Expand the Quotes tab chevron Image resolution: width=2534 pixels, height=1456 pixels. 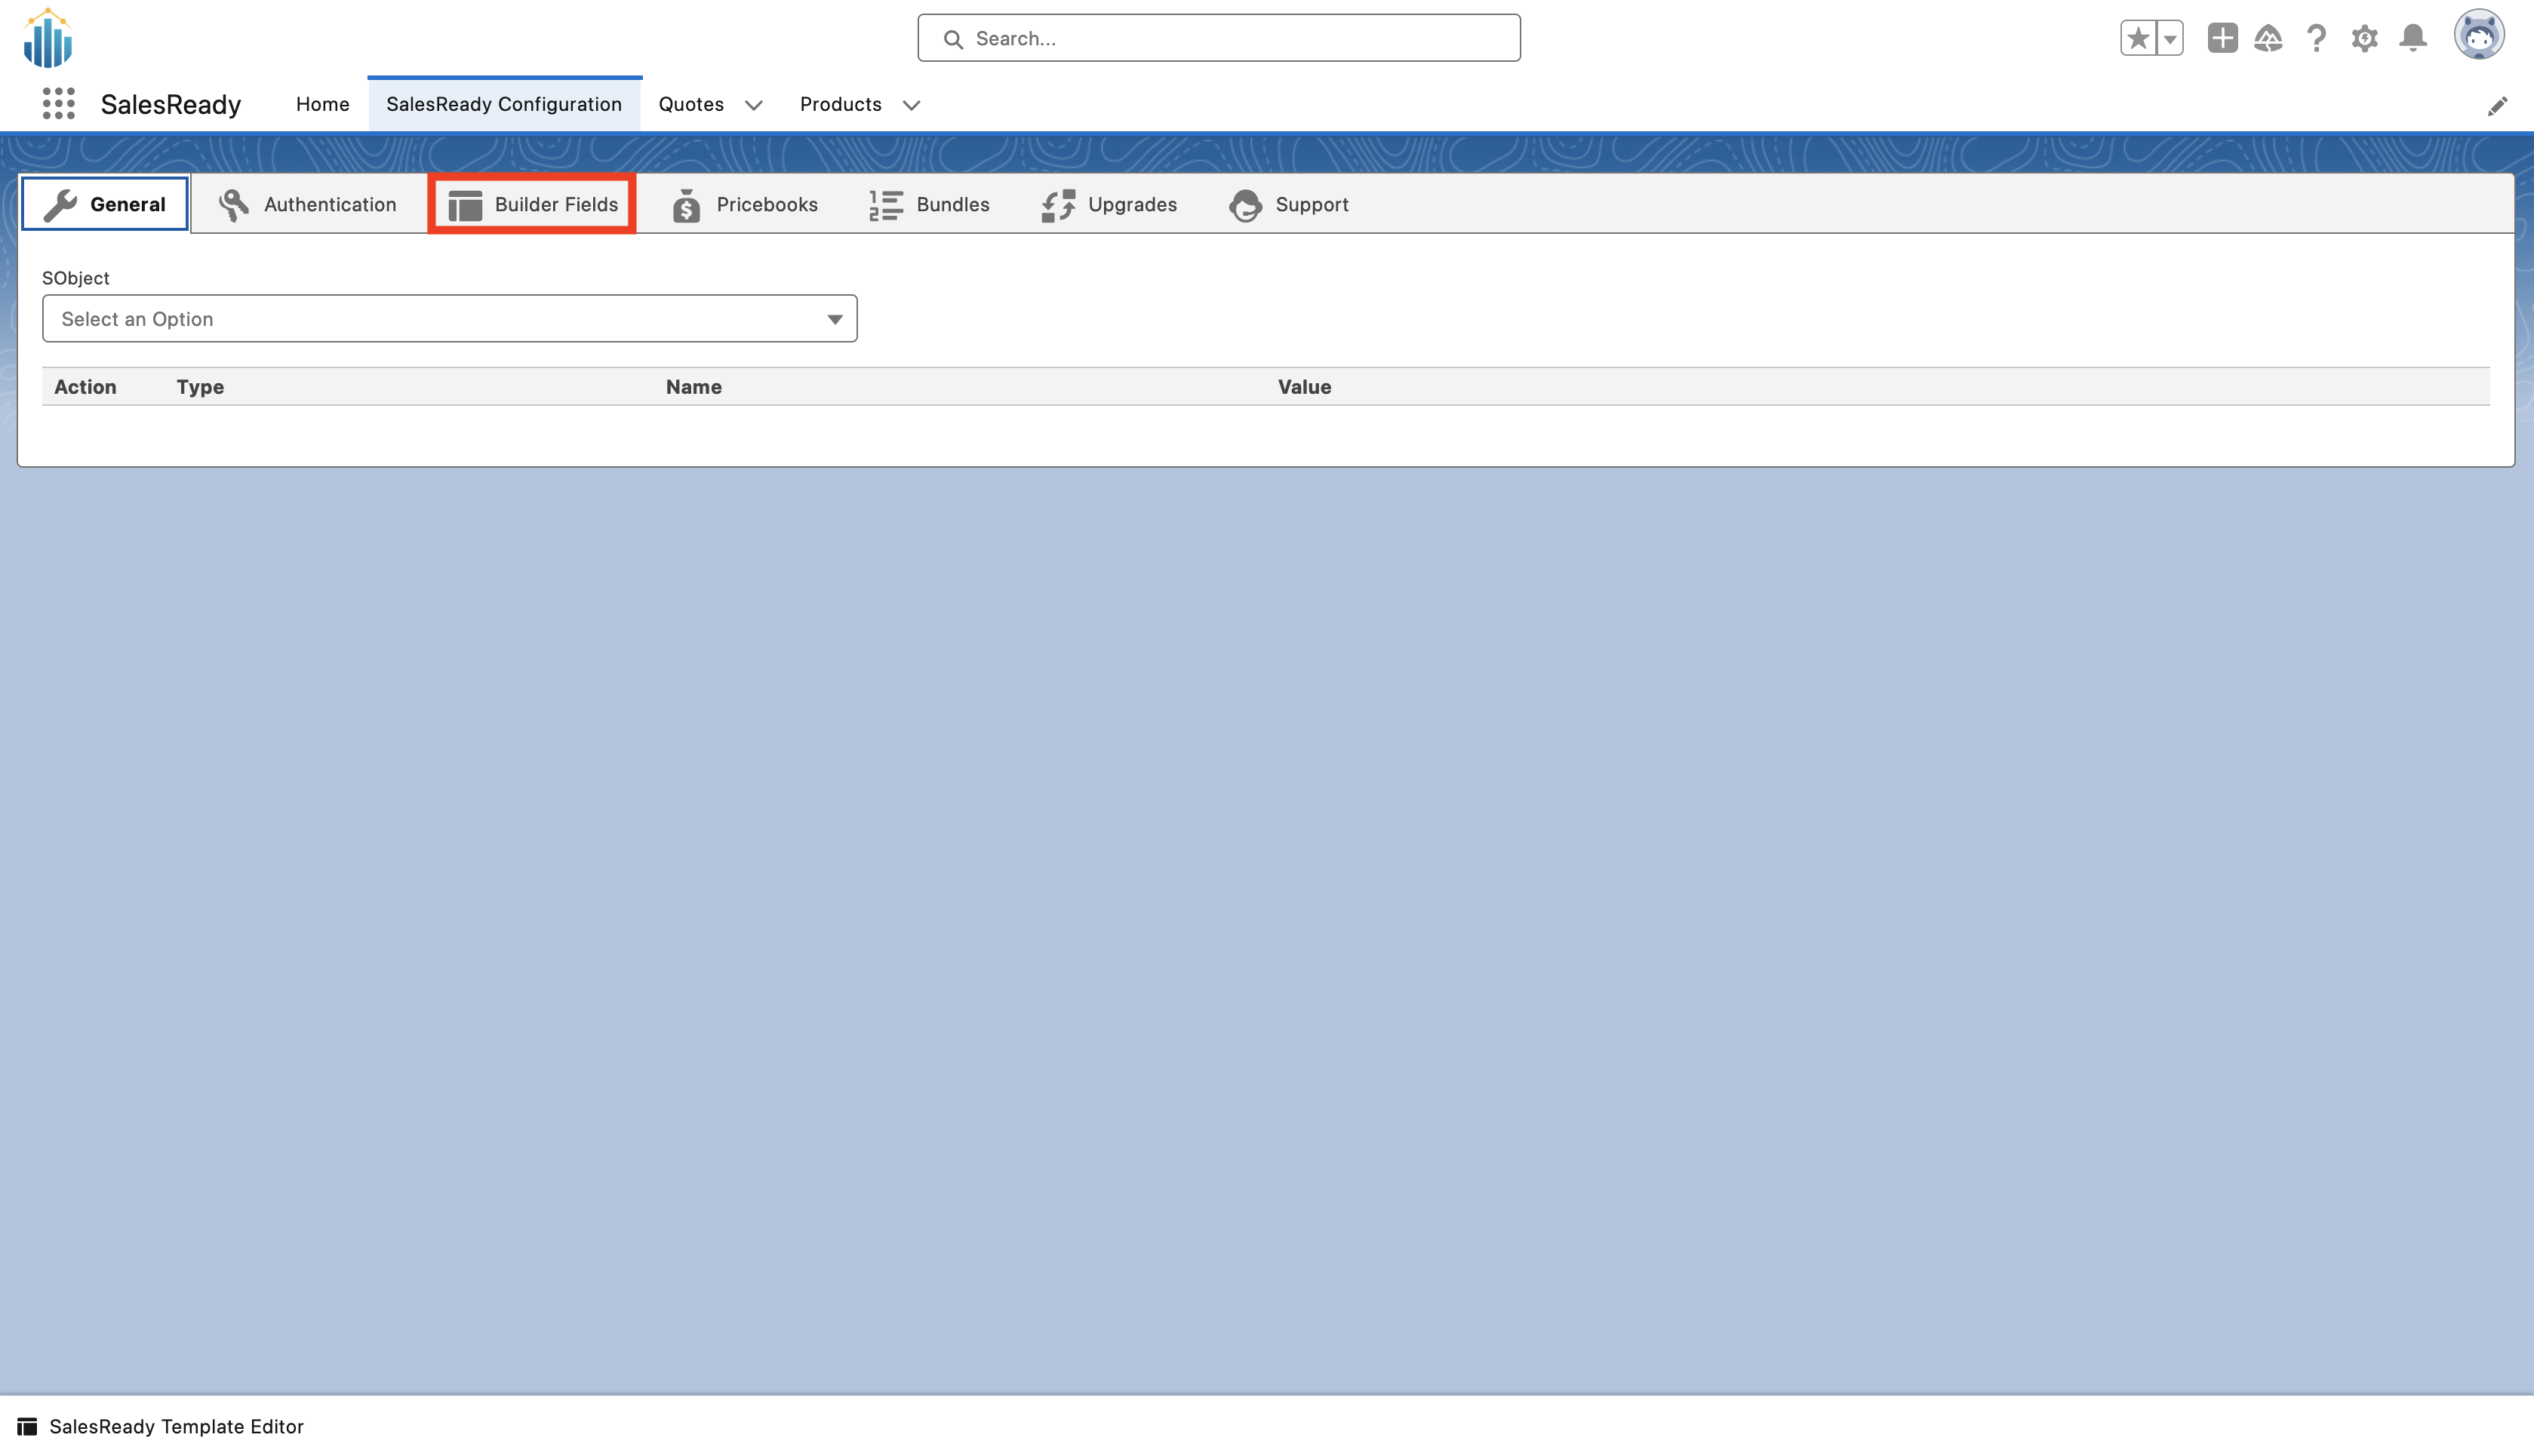[754, 105]
